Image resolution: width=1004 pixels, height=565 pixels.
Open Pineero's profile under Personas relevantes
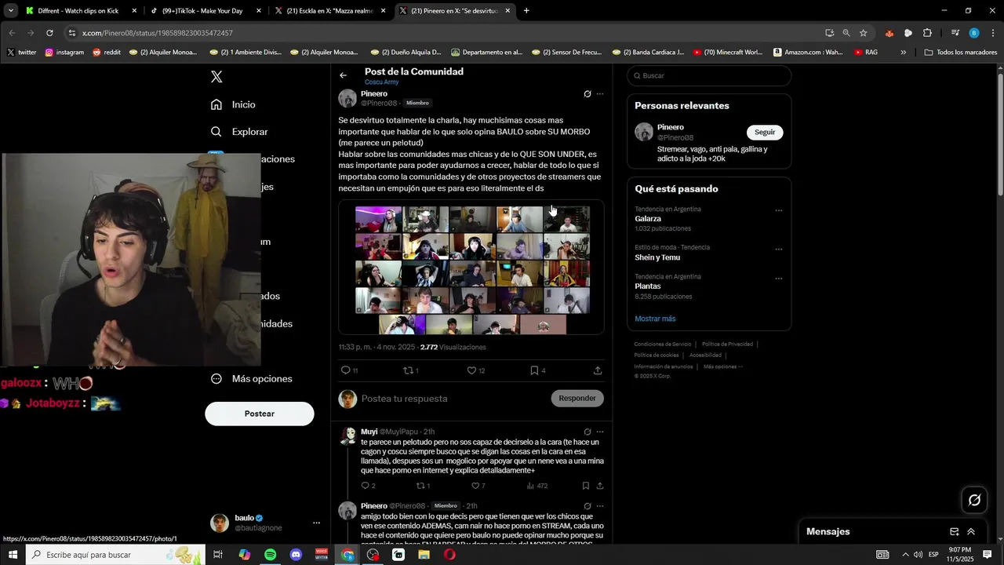coord(671,127)
